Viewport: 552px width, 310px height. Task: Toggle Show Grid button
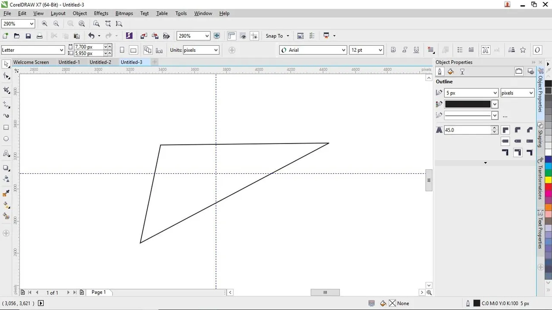pos(243,36)
